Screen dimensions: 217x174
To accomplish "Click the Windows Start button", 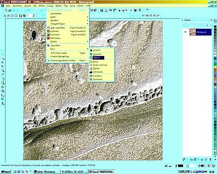I will (6, 172).
